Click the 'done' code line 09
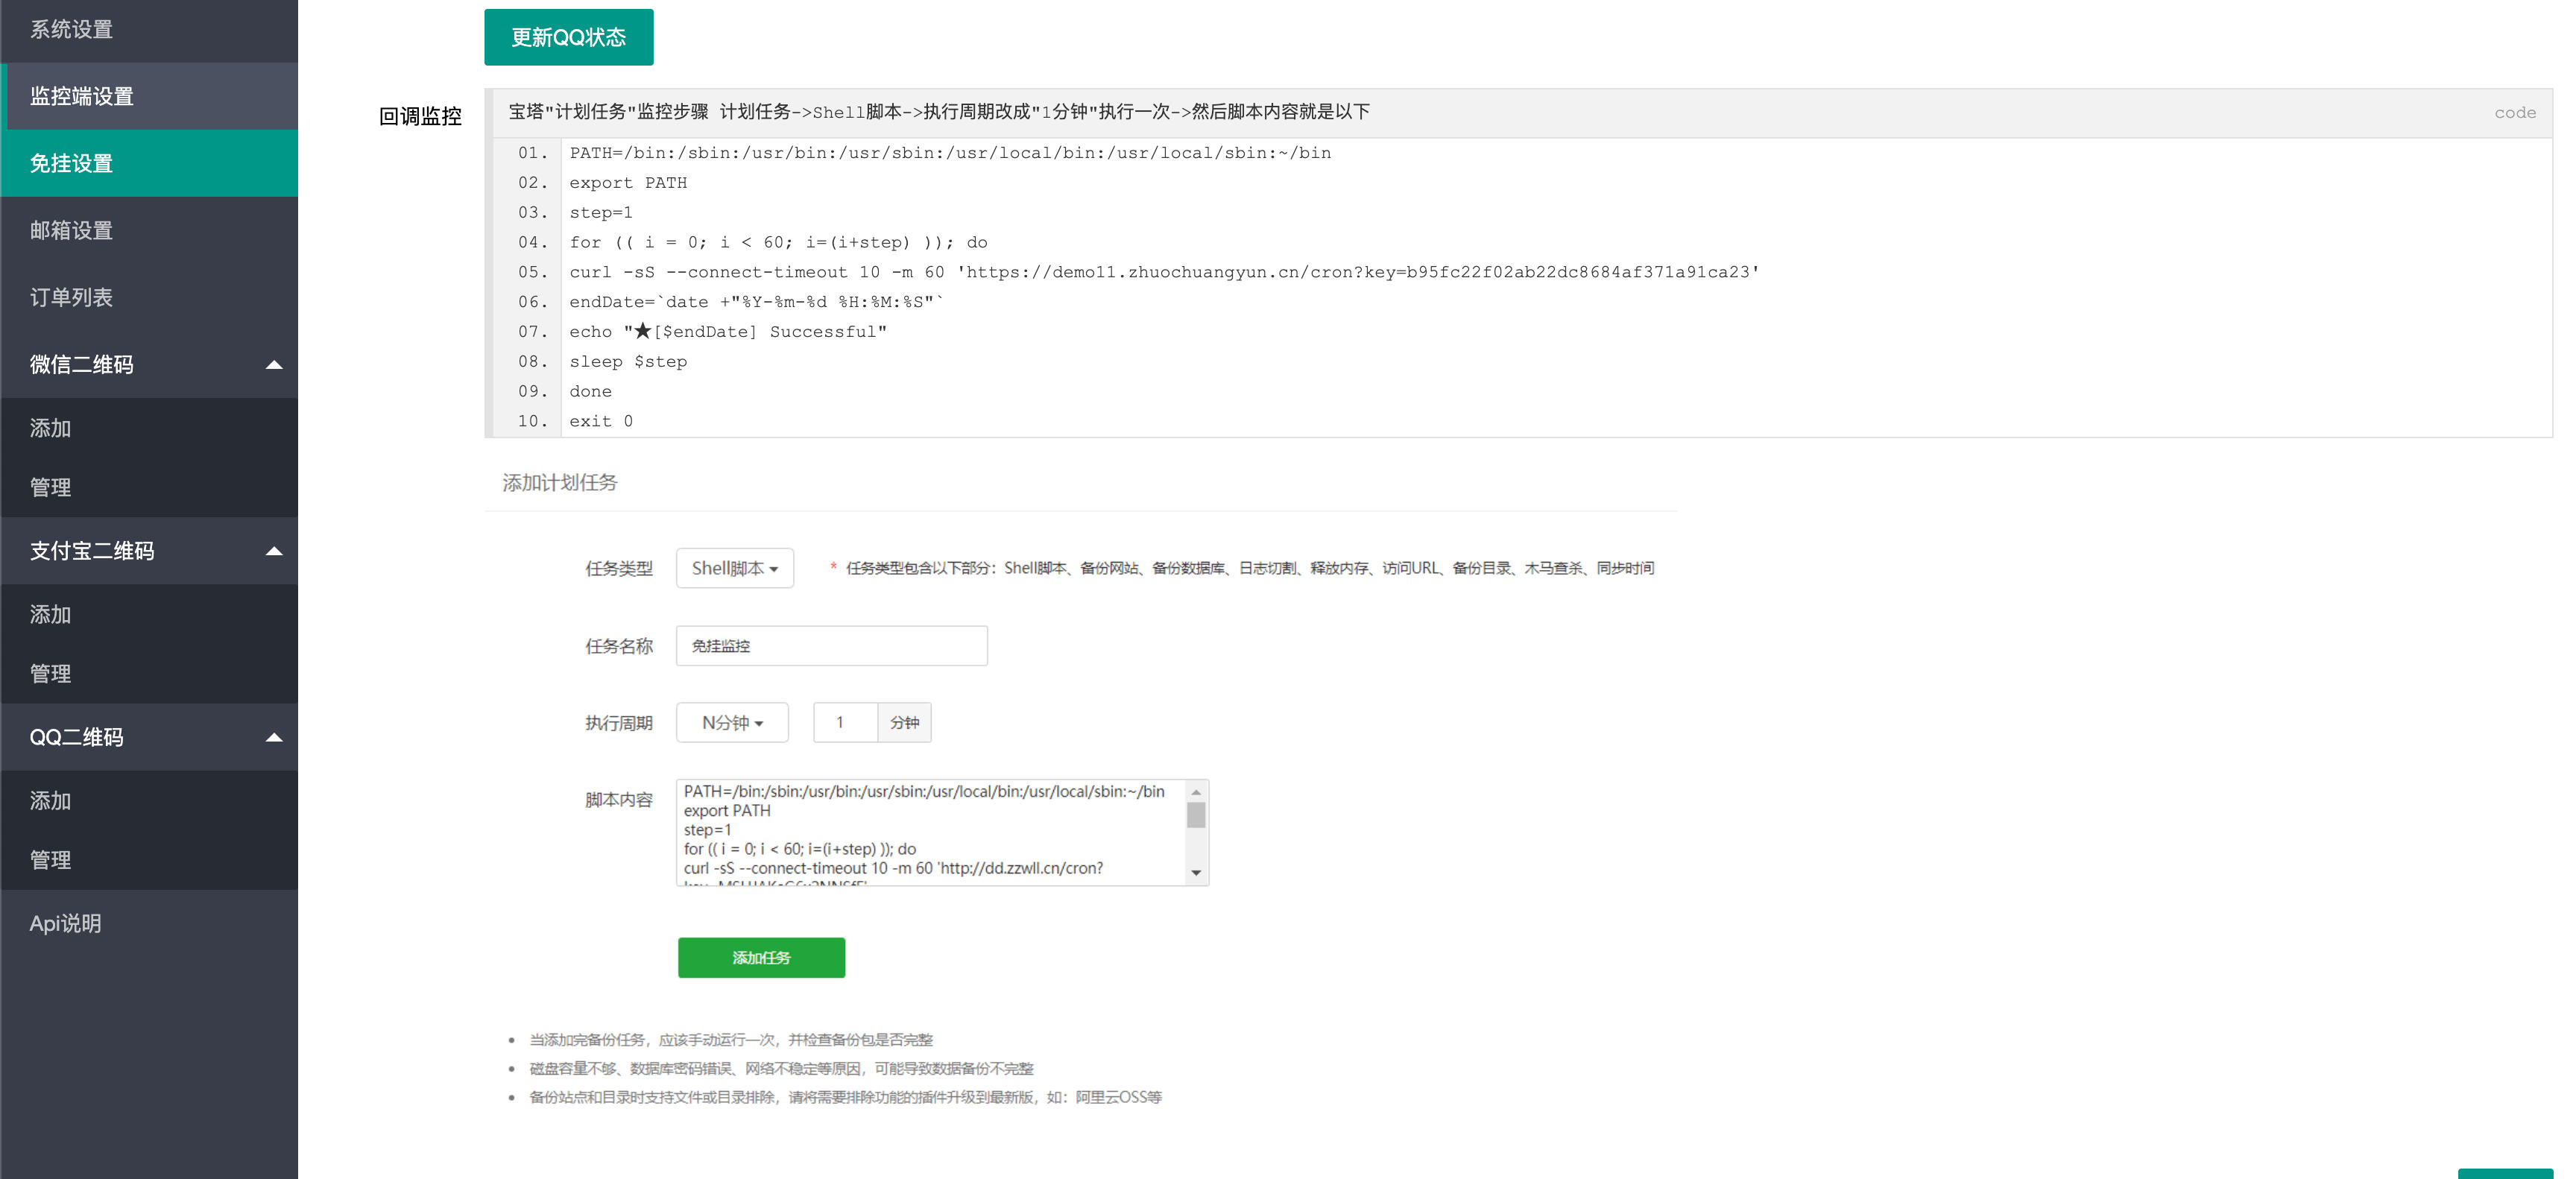This screenshot has height=1179, width=2576. point(590,391)
